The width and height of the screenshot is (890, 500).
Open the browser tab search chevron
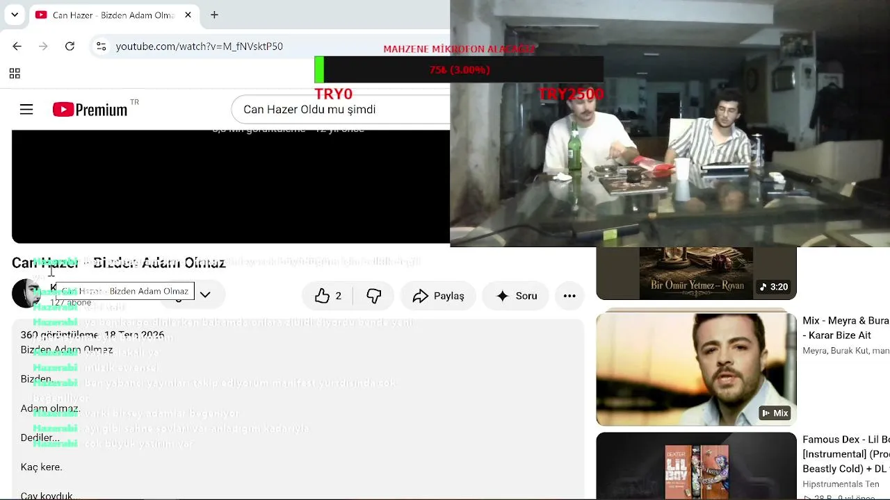15,15
